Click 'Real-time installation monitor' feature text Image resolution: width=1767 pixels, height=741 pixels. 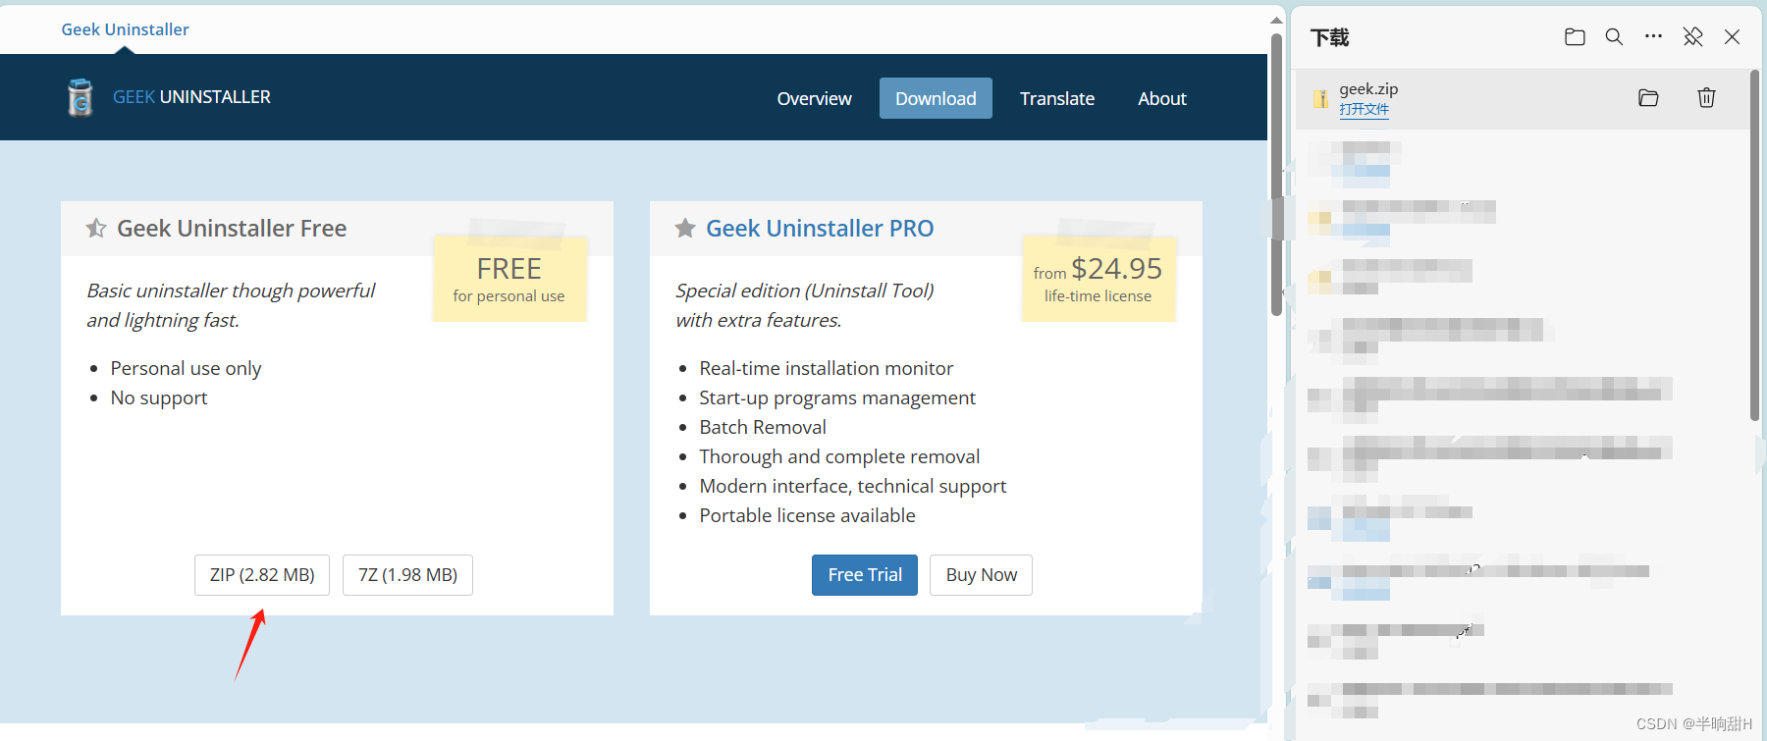[826, 368]
